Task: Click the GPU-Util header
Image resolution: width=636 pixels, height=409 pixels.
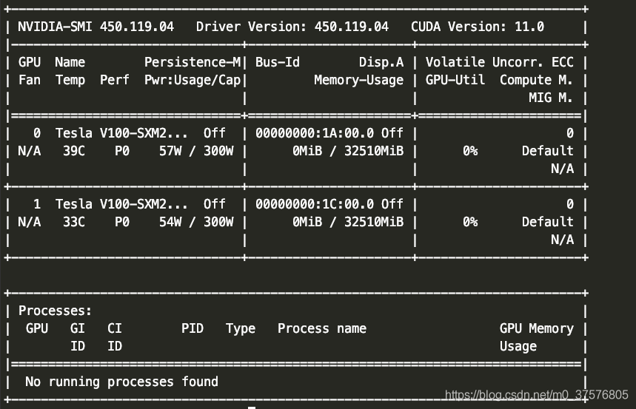Action: pyautogui.click(x=455, y=80)
